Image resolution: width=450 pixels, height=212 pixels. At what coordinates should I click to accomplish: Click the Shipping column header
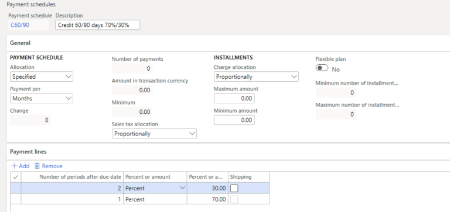249,177
